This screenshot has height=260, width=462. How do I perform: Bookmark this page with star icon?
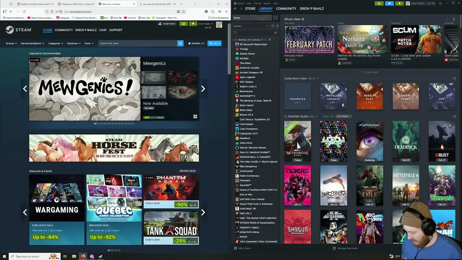(183, 12)
